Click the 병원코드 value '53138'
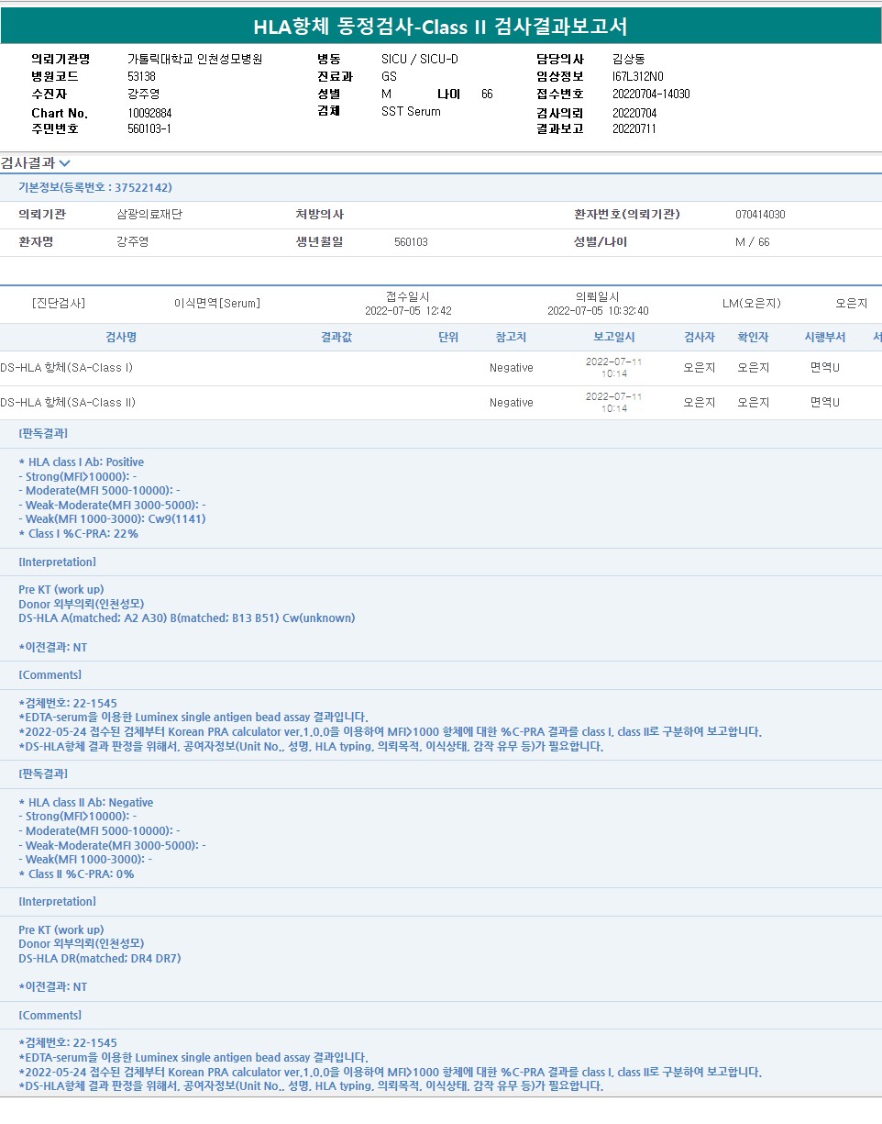 (x=141, y=76)
